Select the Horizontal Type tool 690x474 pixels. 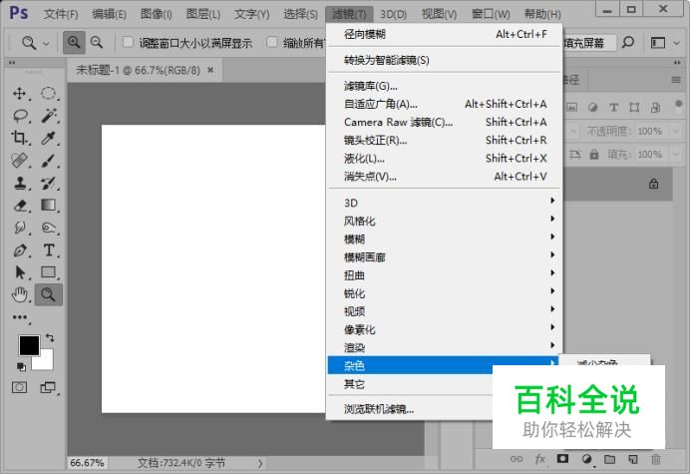pyautogui.click(x=49, y=250)
